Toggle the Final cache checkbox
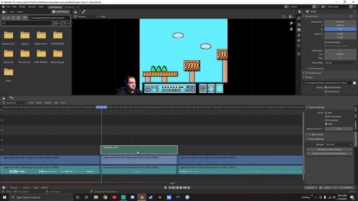The width and height of the screenshot is (358, 201). [x=326, y=124]
